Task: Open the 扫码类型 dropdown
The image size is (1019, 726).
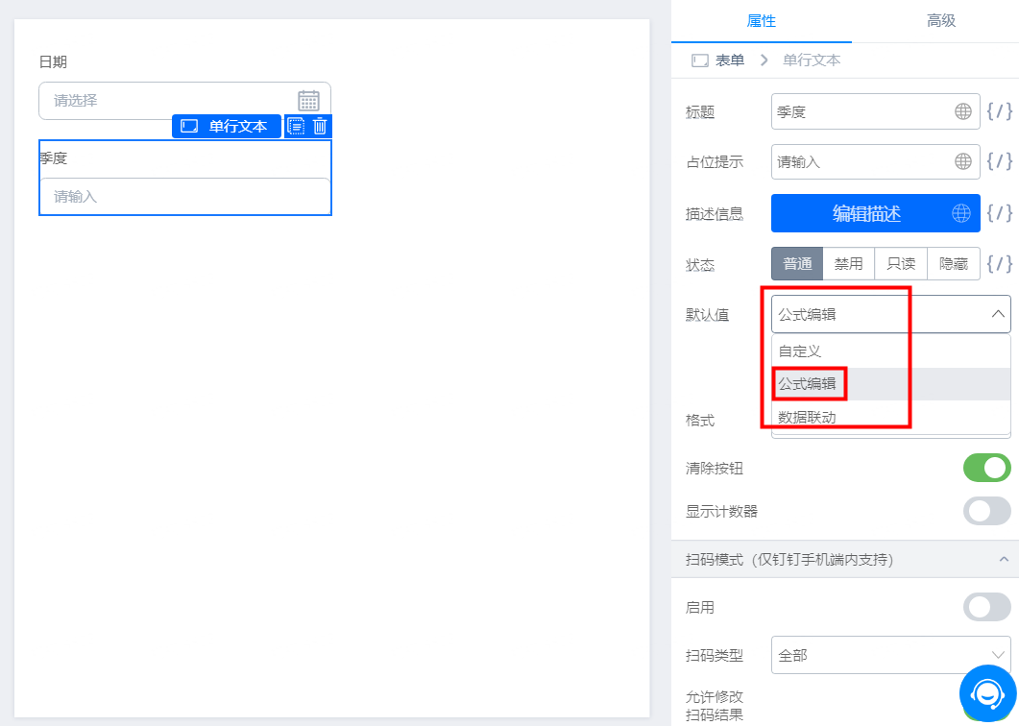Action: [x=890, y=655]
